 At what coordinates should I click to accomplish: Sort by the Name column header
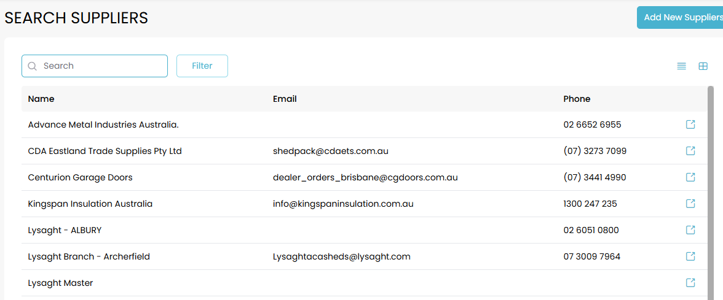coord(41,99)
